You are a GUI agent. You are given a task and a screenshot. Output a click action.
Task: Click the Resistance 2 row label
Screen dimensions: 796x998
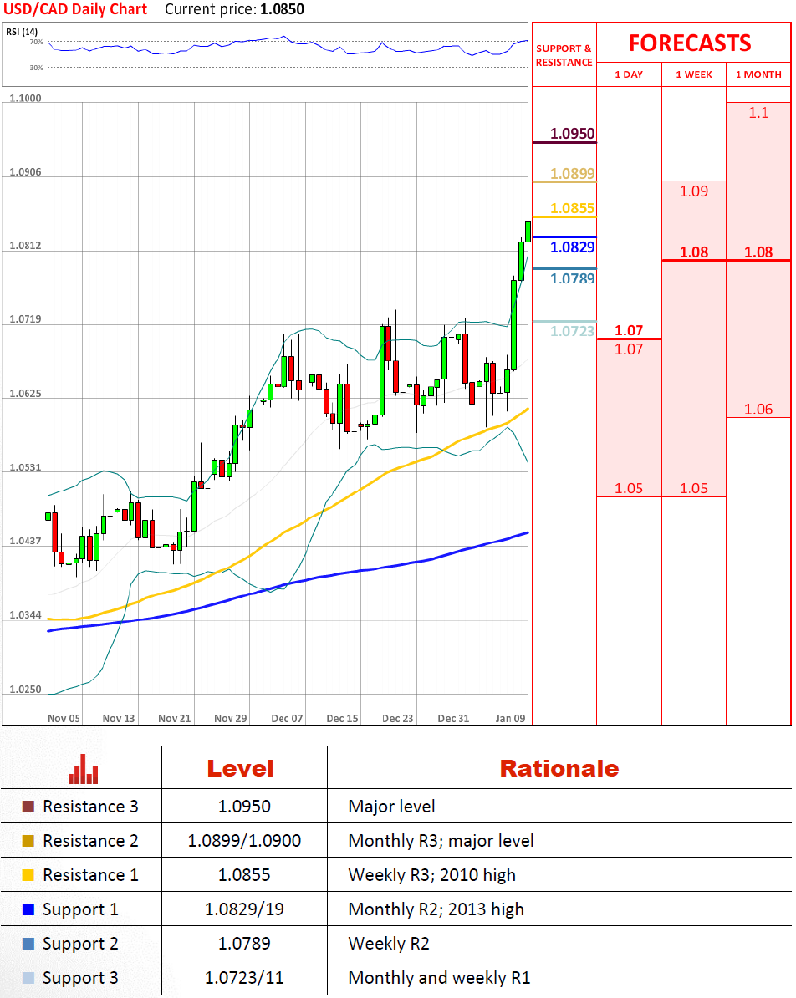point(90,841)
